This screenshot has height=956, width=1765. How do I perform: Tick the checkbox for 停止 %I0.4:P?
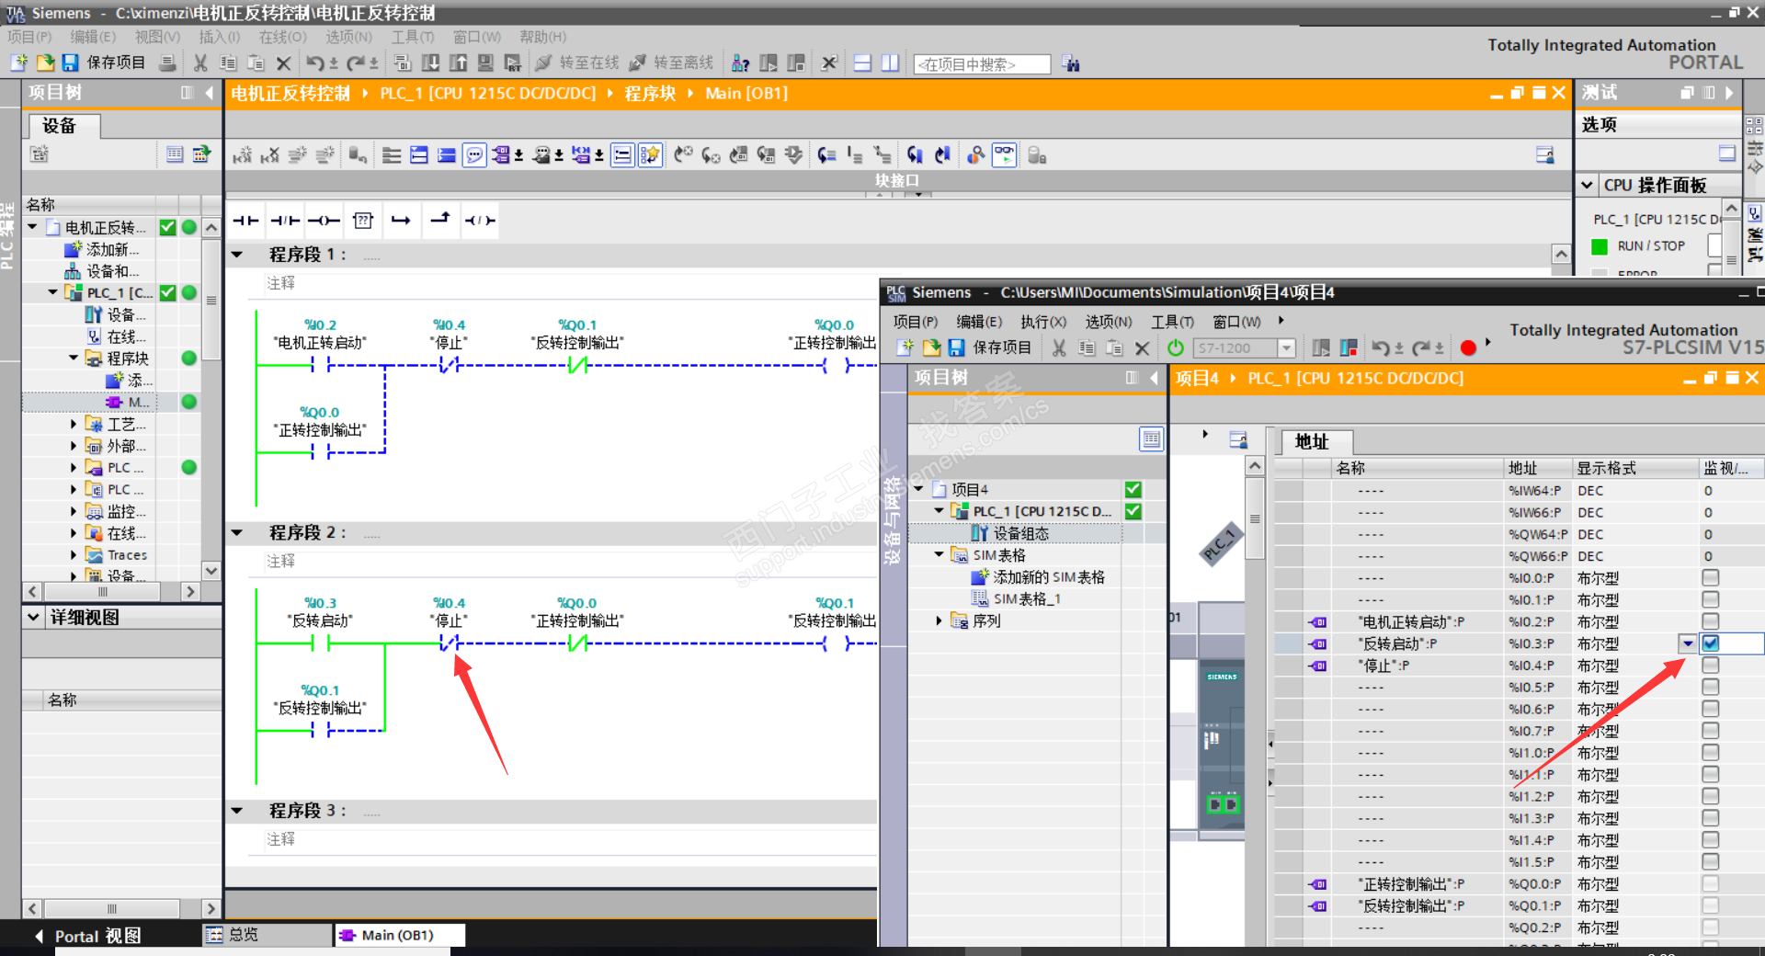[1710, 666]
